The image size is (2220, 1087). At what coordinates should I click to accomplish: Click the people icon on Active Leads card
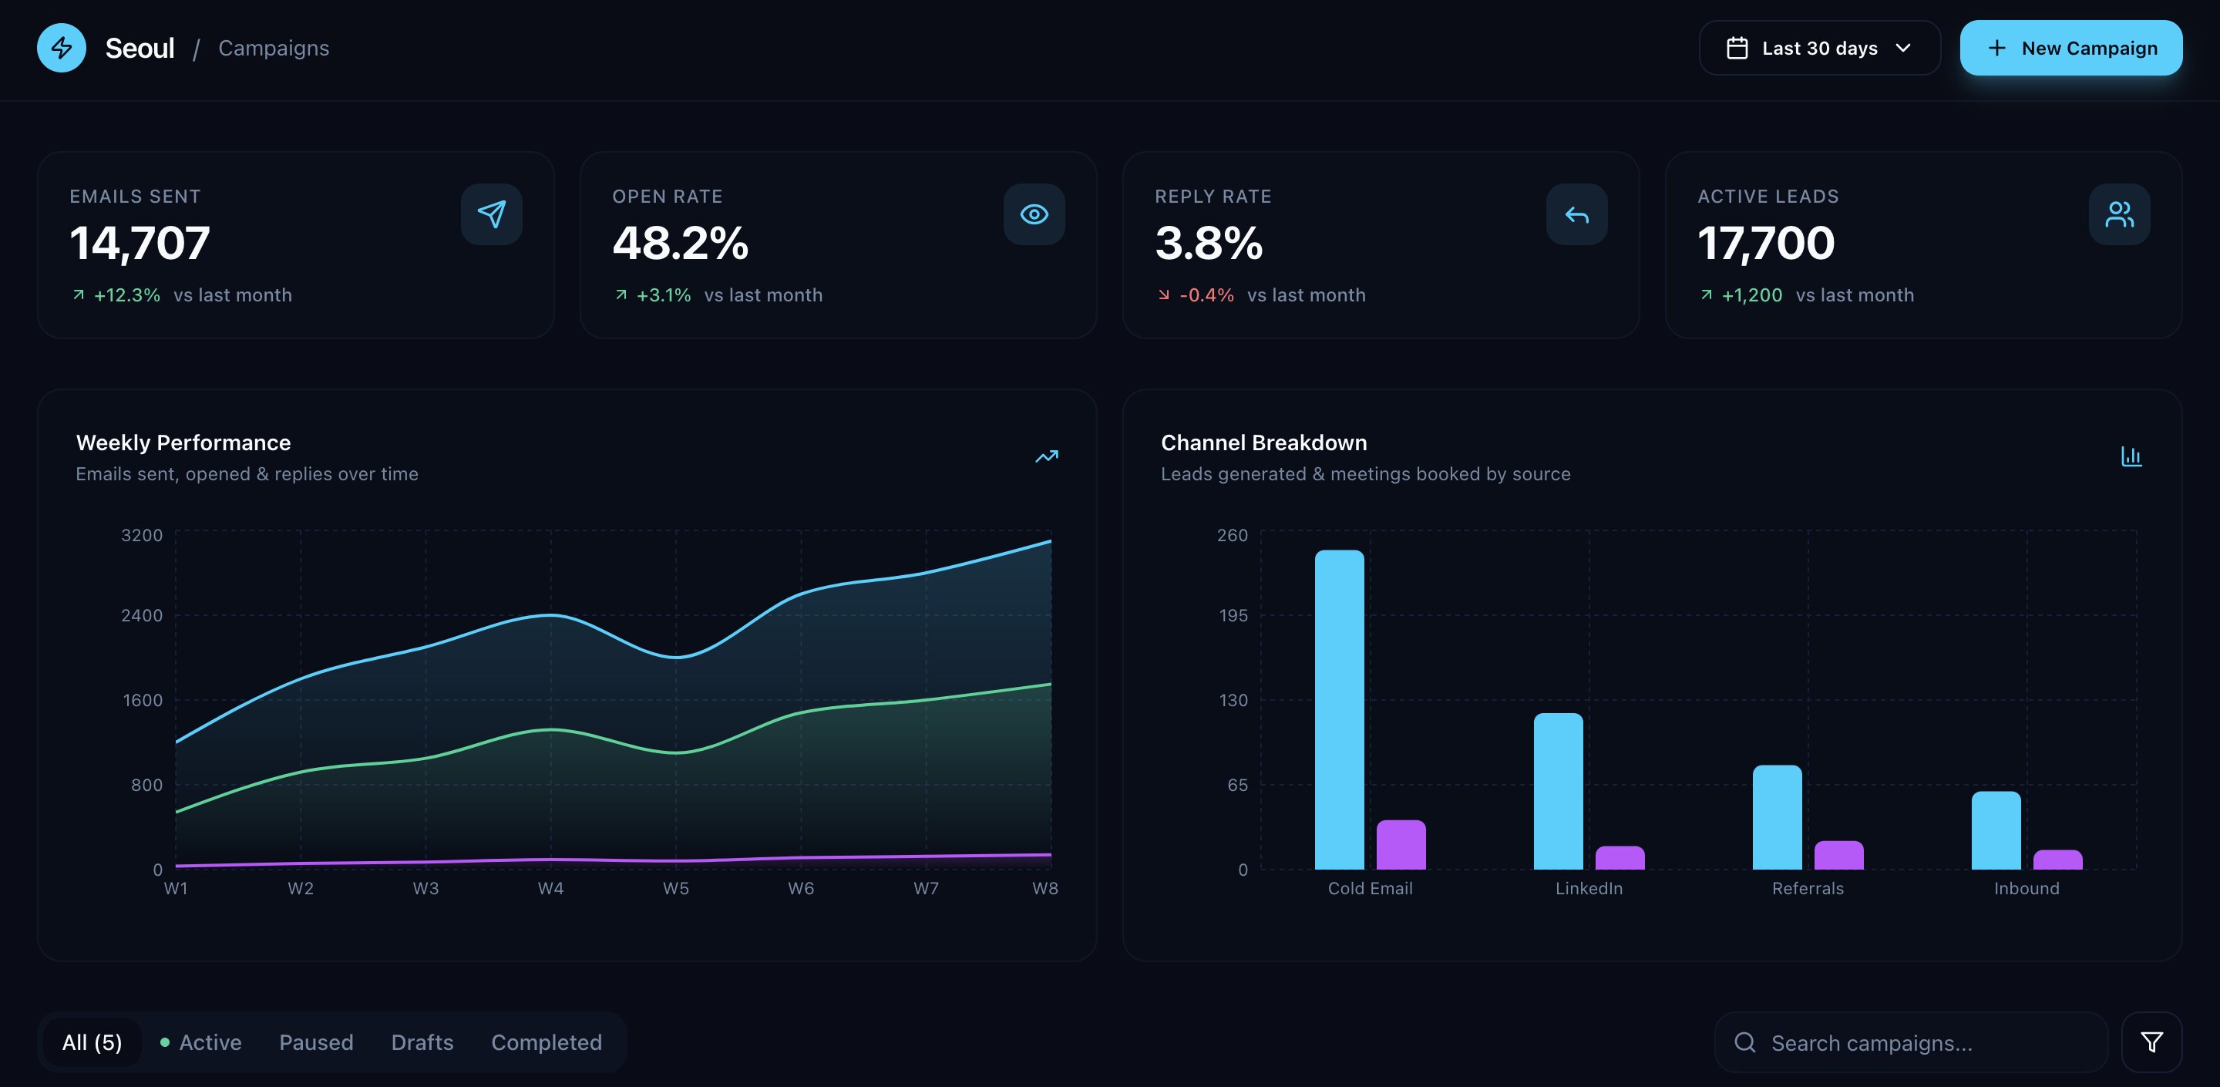click(x=2118, y=214)
